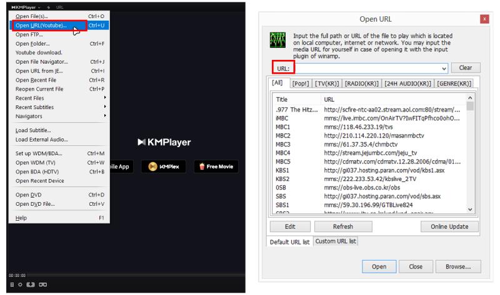Switch to the [GENRE(KR)] tab
The width and height of the screenshot is (500, 295).
tap(454, 84)
